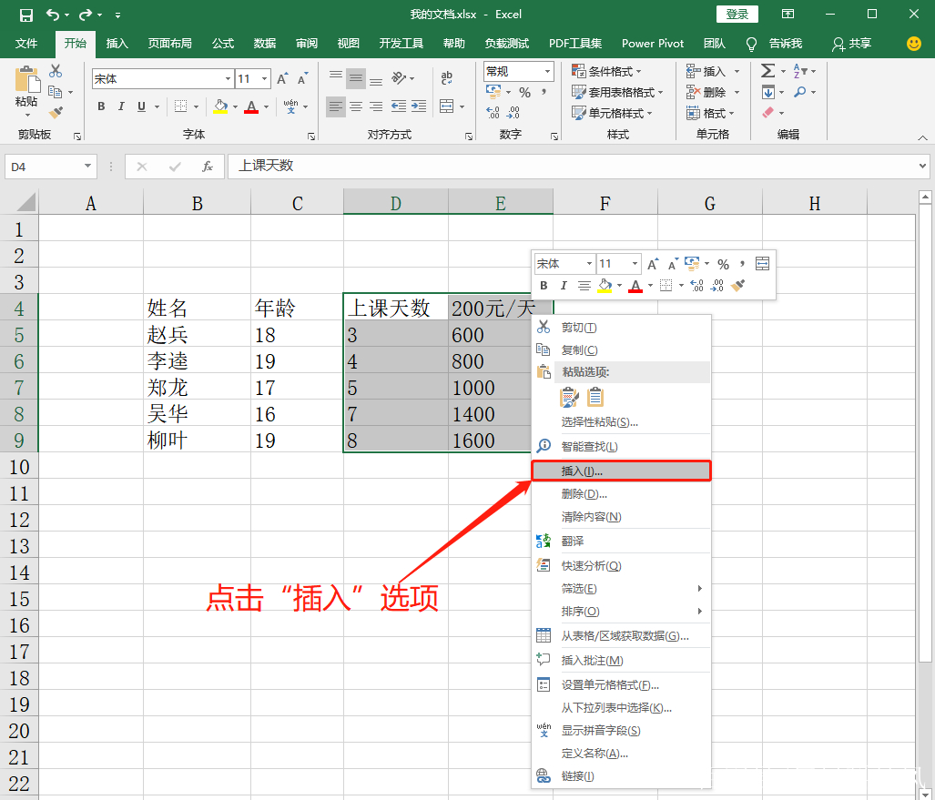
Task: Open the 数据 ribbon tab
Action: click(264, 44)
